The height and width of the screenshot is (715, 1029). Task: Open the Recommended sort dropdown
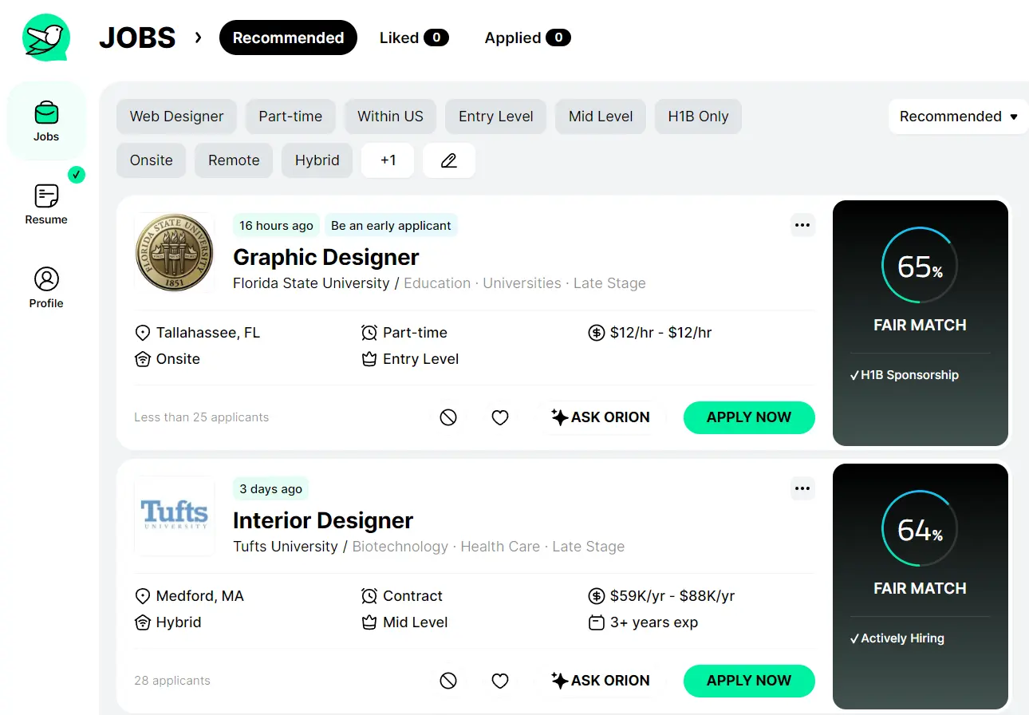point(956,116)
